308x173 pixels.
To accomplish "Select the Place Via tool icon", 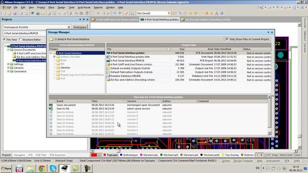I will [x=196, y=13].
